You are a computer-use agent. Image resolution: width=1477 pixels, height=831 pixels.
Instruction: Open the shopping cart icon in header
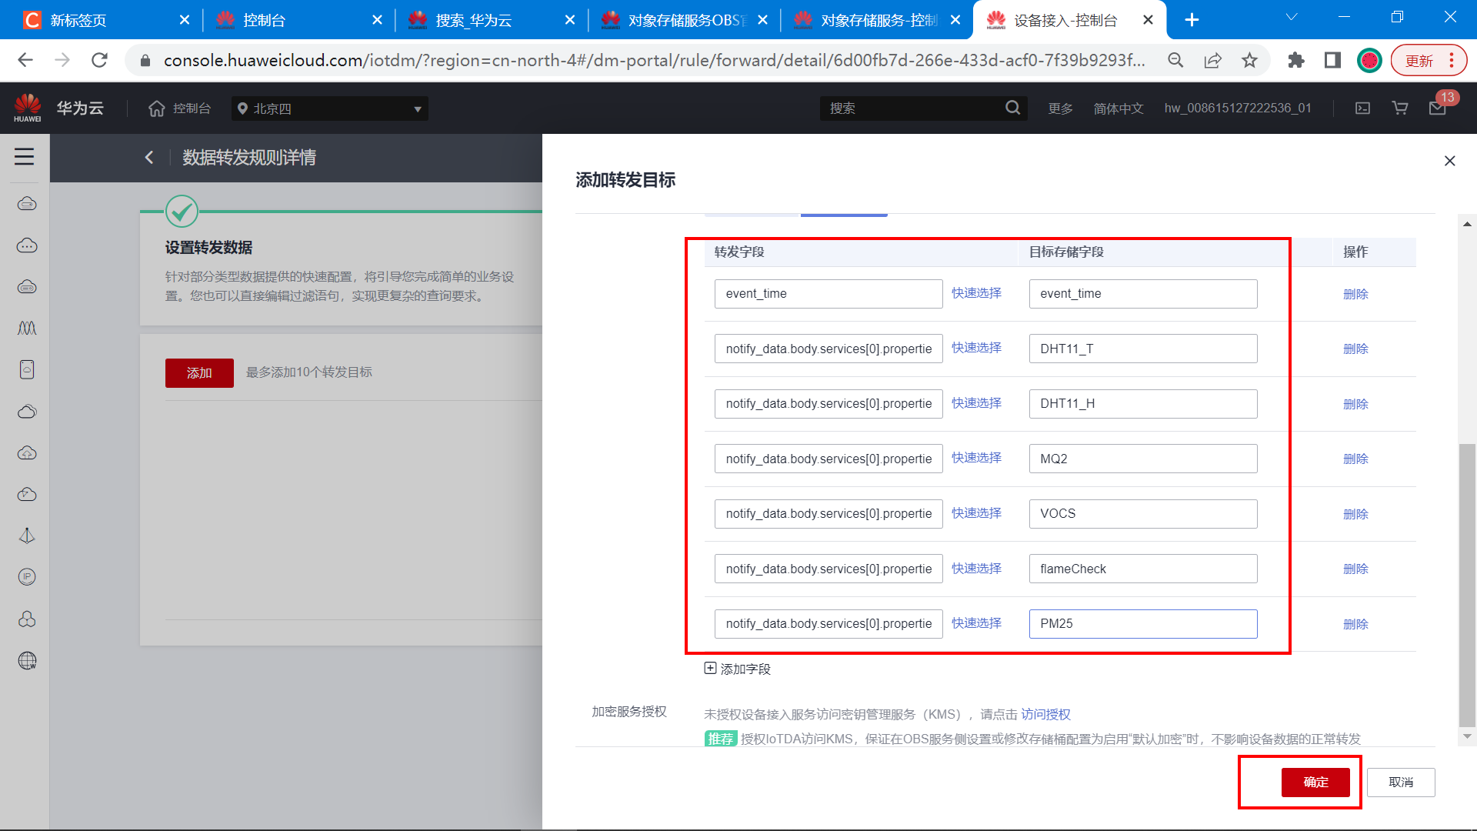point(1400,108)
